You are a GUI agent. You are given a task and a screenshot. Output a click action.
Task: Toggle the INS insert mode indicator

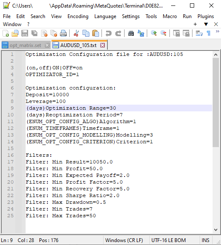pos(205,240)
